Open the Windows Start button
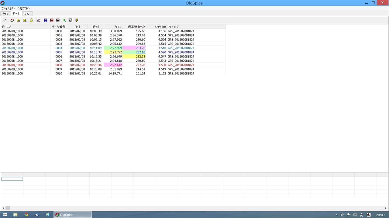 point(5,215)
